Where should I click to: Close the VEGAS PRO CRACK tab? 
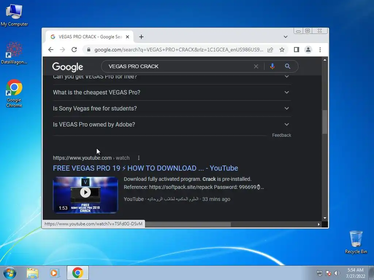click(127, 37)
